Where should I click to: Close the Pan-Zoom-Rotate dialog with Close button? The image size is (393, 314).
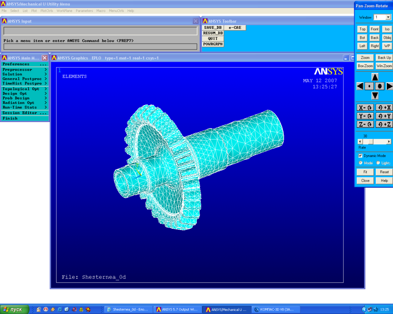pyautogui.click(x=365, y=180)
